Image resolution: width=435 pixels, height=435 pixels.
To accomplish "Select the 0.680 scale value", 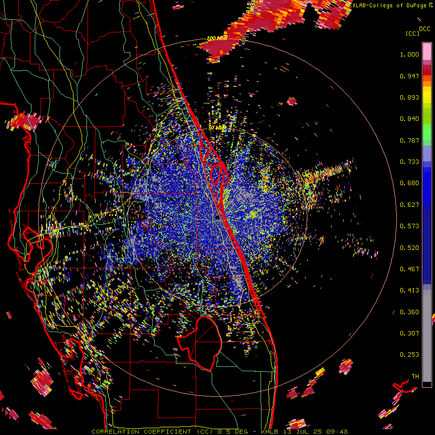I will tap(409, 183).
